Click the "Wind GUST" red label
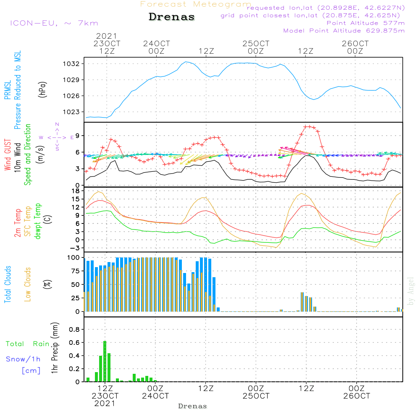This screenshot has width=420, height=420. point(8,155)
